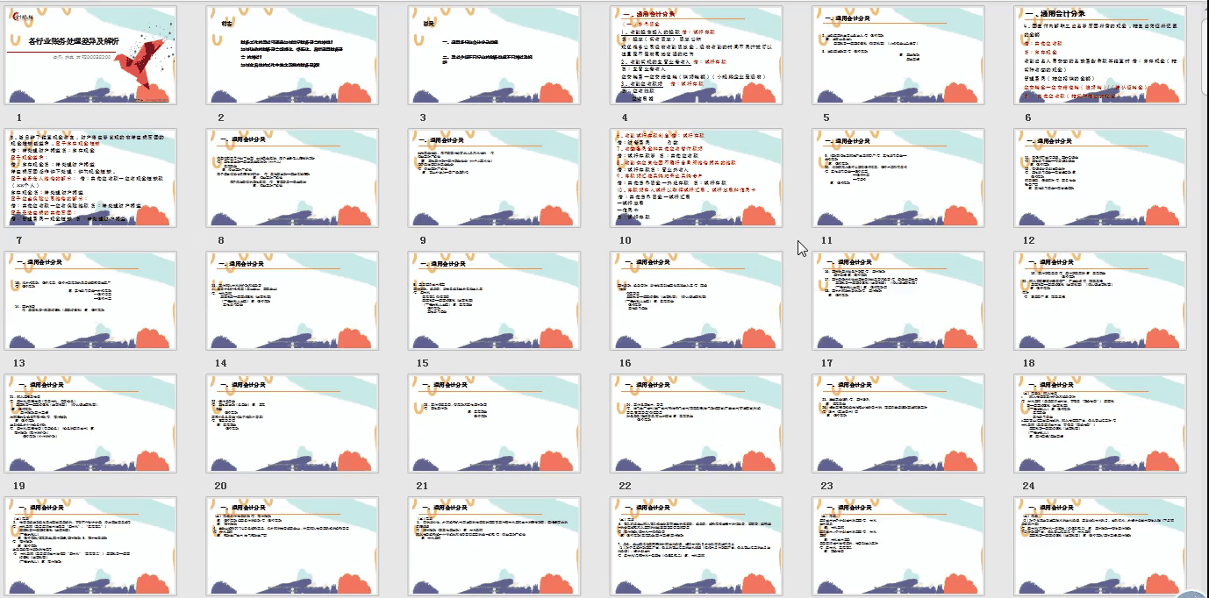1209x598 pixels.
Task: Select slide 2 thumbnail titled 前言
Action: [x=293, y=55]
